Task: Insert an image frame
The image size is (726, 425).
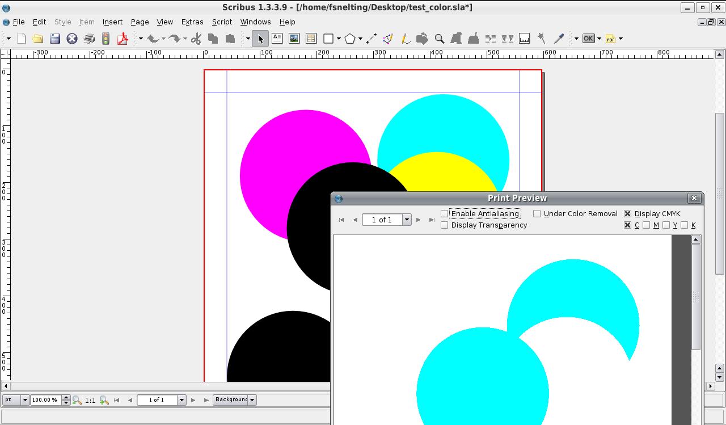Action: (294, 39)
